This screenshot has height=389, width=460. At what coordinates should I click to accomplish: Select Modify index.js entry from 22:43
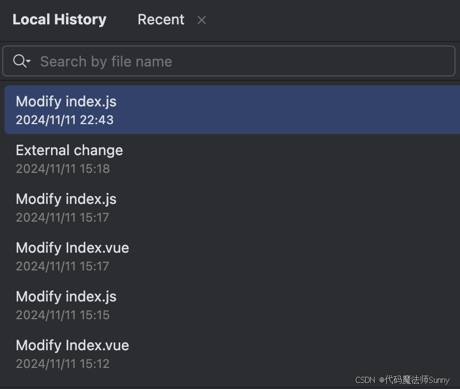(232, 110)
